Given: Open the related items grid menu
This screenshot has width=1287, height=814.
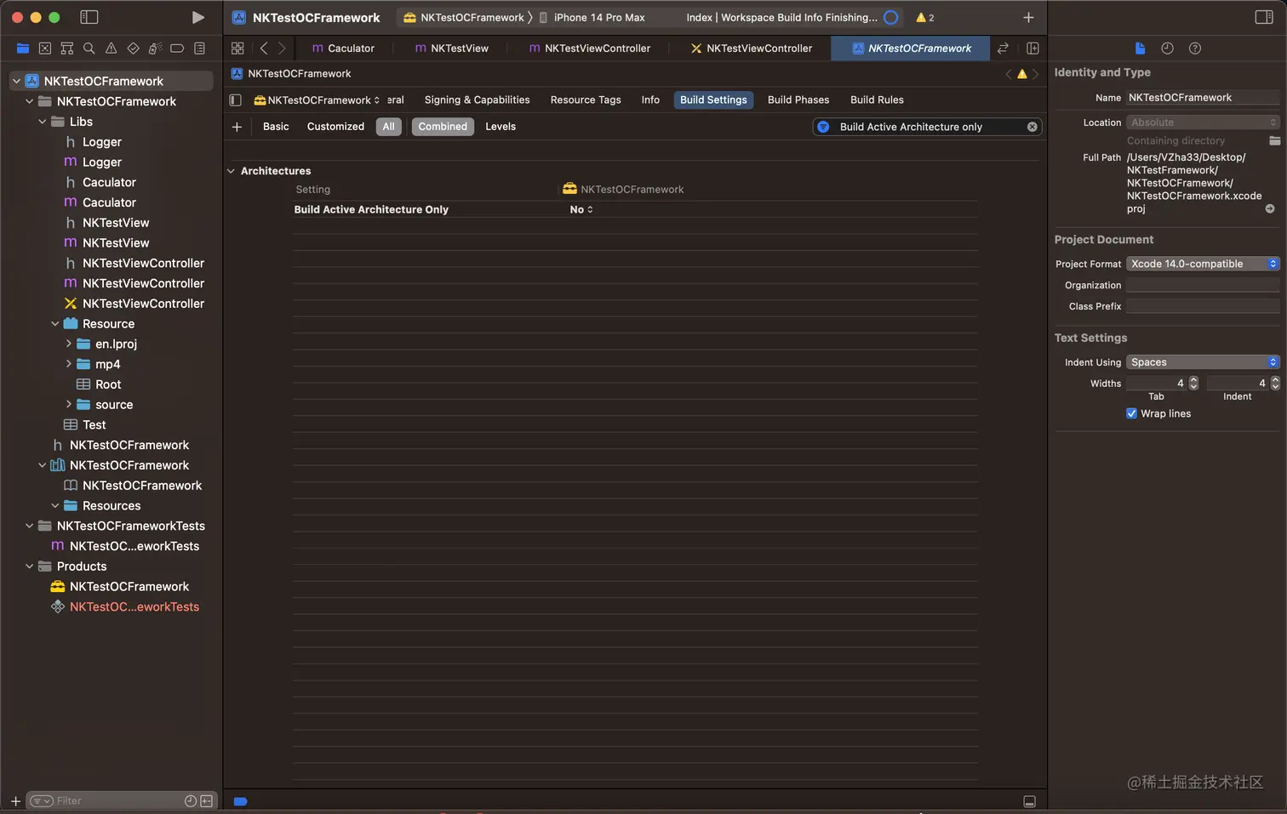Looking at the screenshot, I should 237,48.
